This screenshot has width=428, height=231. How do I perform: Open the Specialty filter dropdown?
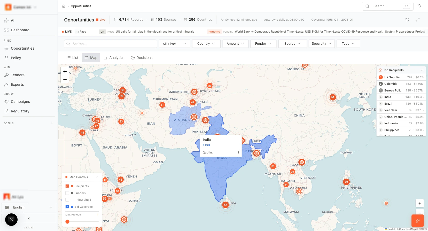click(x=322, y=44)
